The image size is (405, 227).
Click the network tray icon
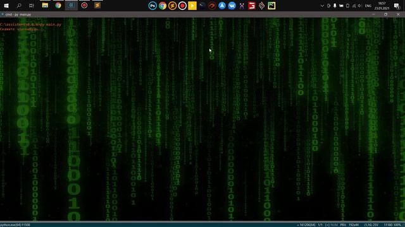point(354,6)
